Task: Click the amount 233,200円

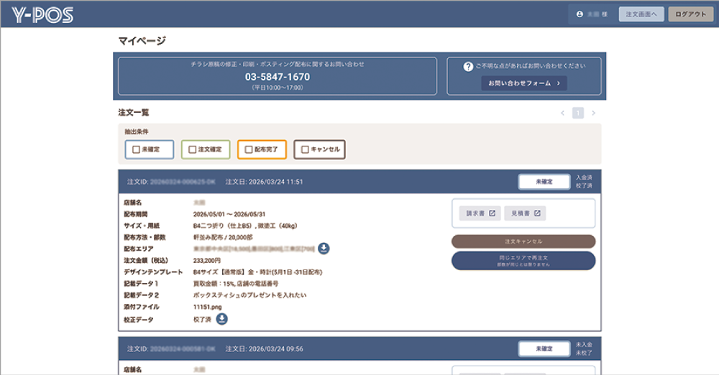Action: click(207, 260)
